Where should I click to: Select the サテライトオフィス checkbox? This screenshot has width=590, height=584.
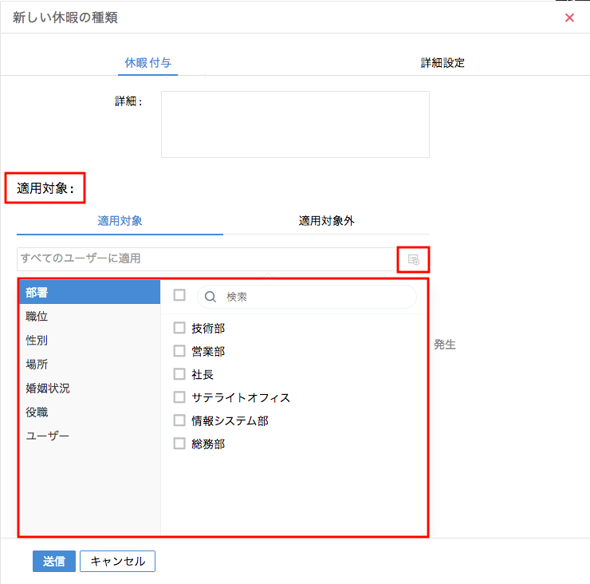(x=179, y=397)
